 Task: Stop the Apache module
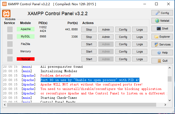coord(89,30)
